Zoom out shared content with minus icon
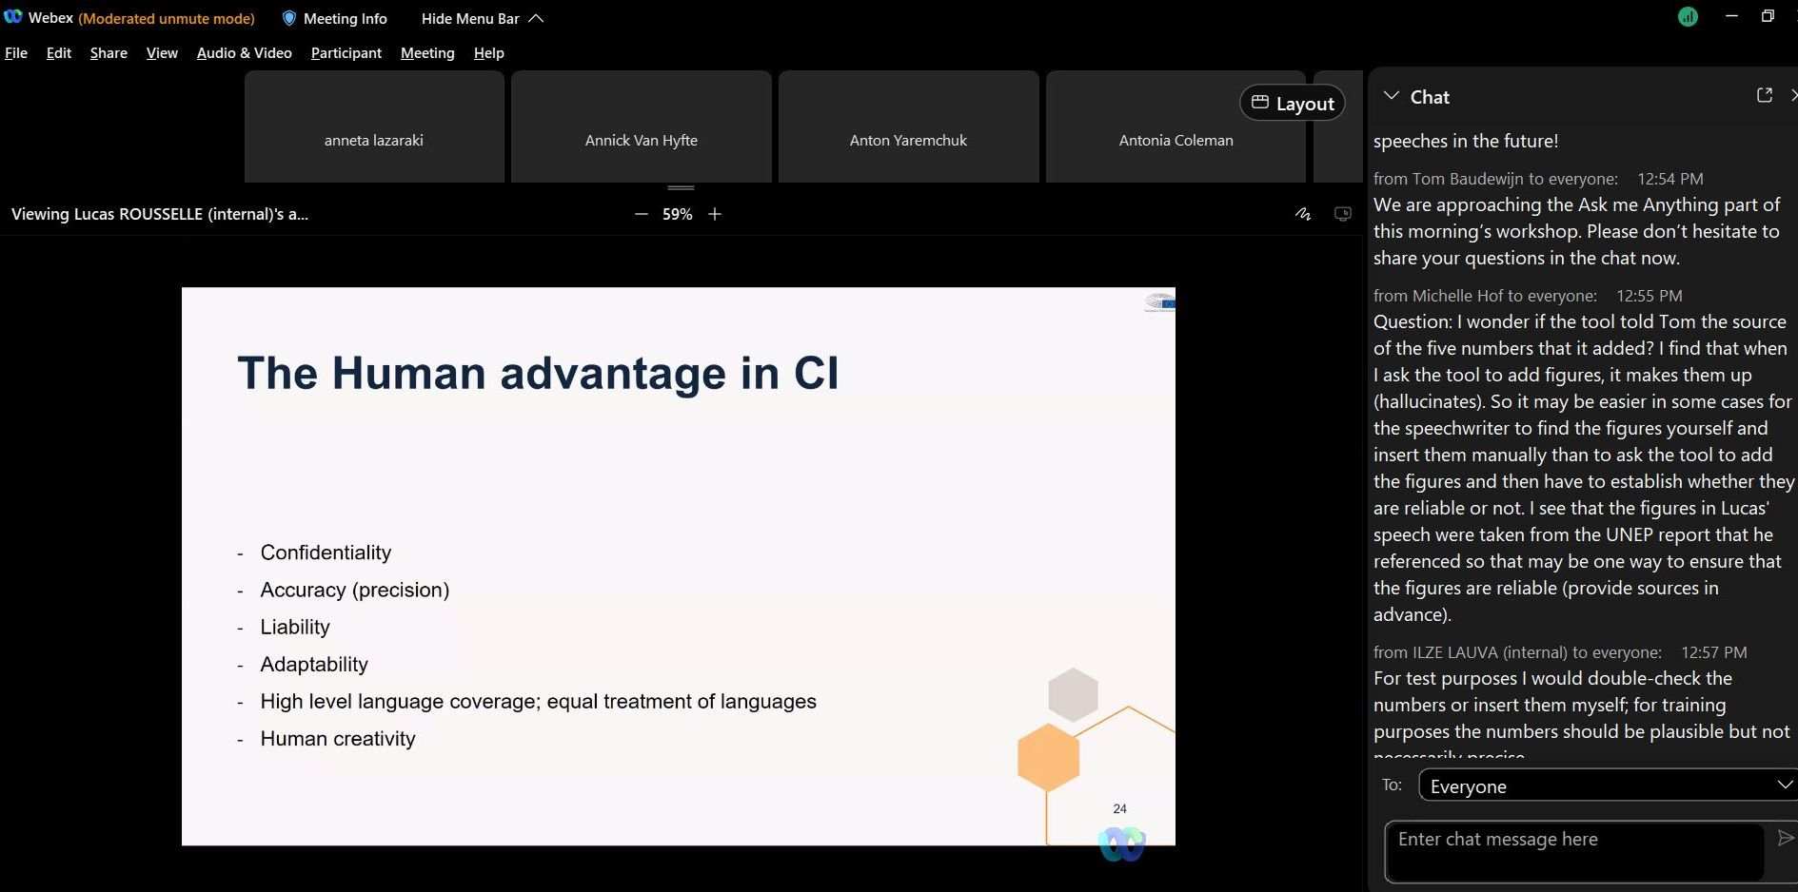 point(641,215)
